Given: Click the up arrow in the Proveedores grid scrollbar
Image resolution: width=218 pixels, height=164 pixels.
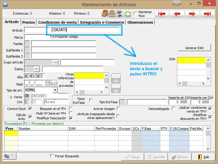Looking at the screenshot, I should 208,128.
